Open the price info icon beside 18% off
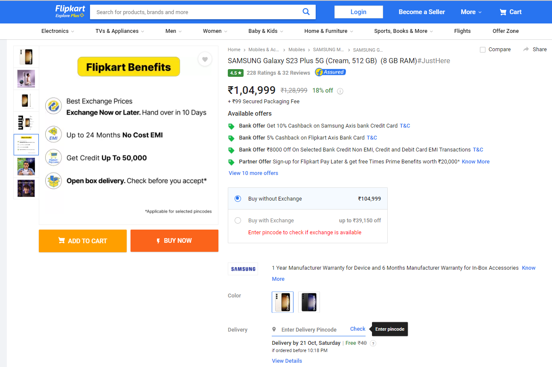The height and width of the screenshot is (367, 552). click(x=340, y=91)
